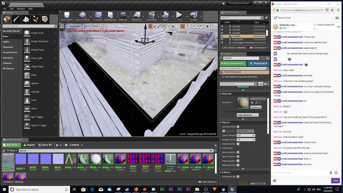Viewport: 343px width, 193px height.
Task: Open the Content toolbar button
Action: (x=98, y=16)
